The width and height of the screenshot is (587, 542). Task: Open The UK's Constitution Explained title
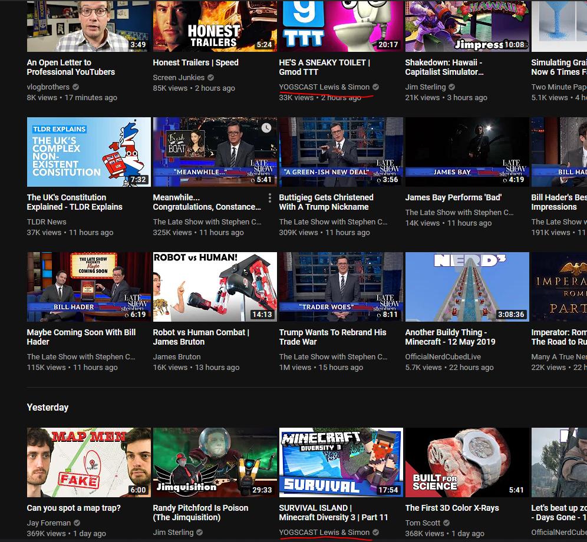coord(74,202)
